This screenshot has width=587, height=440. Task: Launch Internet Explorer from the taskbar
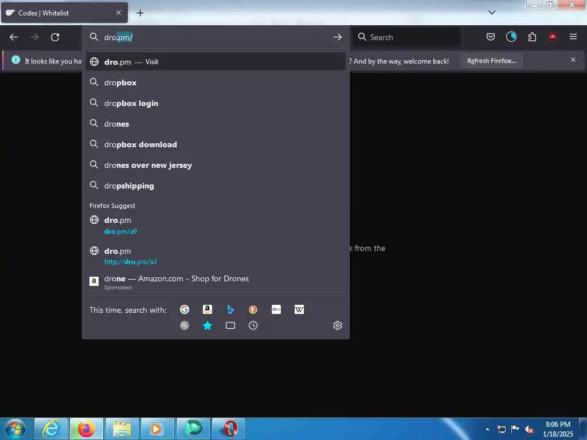51,429
